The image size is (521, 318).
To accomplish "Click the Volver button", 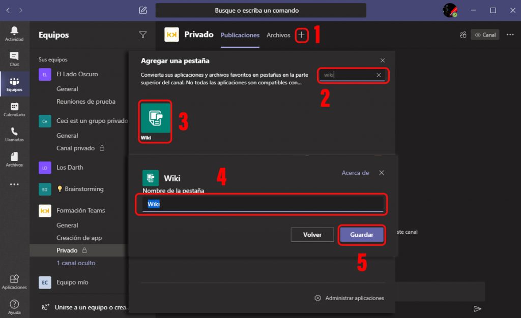I will pyautogui.click(x=312, y=235).
